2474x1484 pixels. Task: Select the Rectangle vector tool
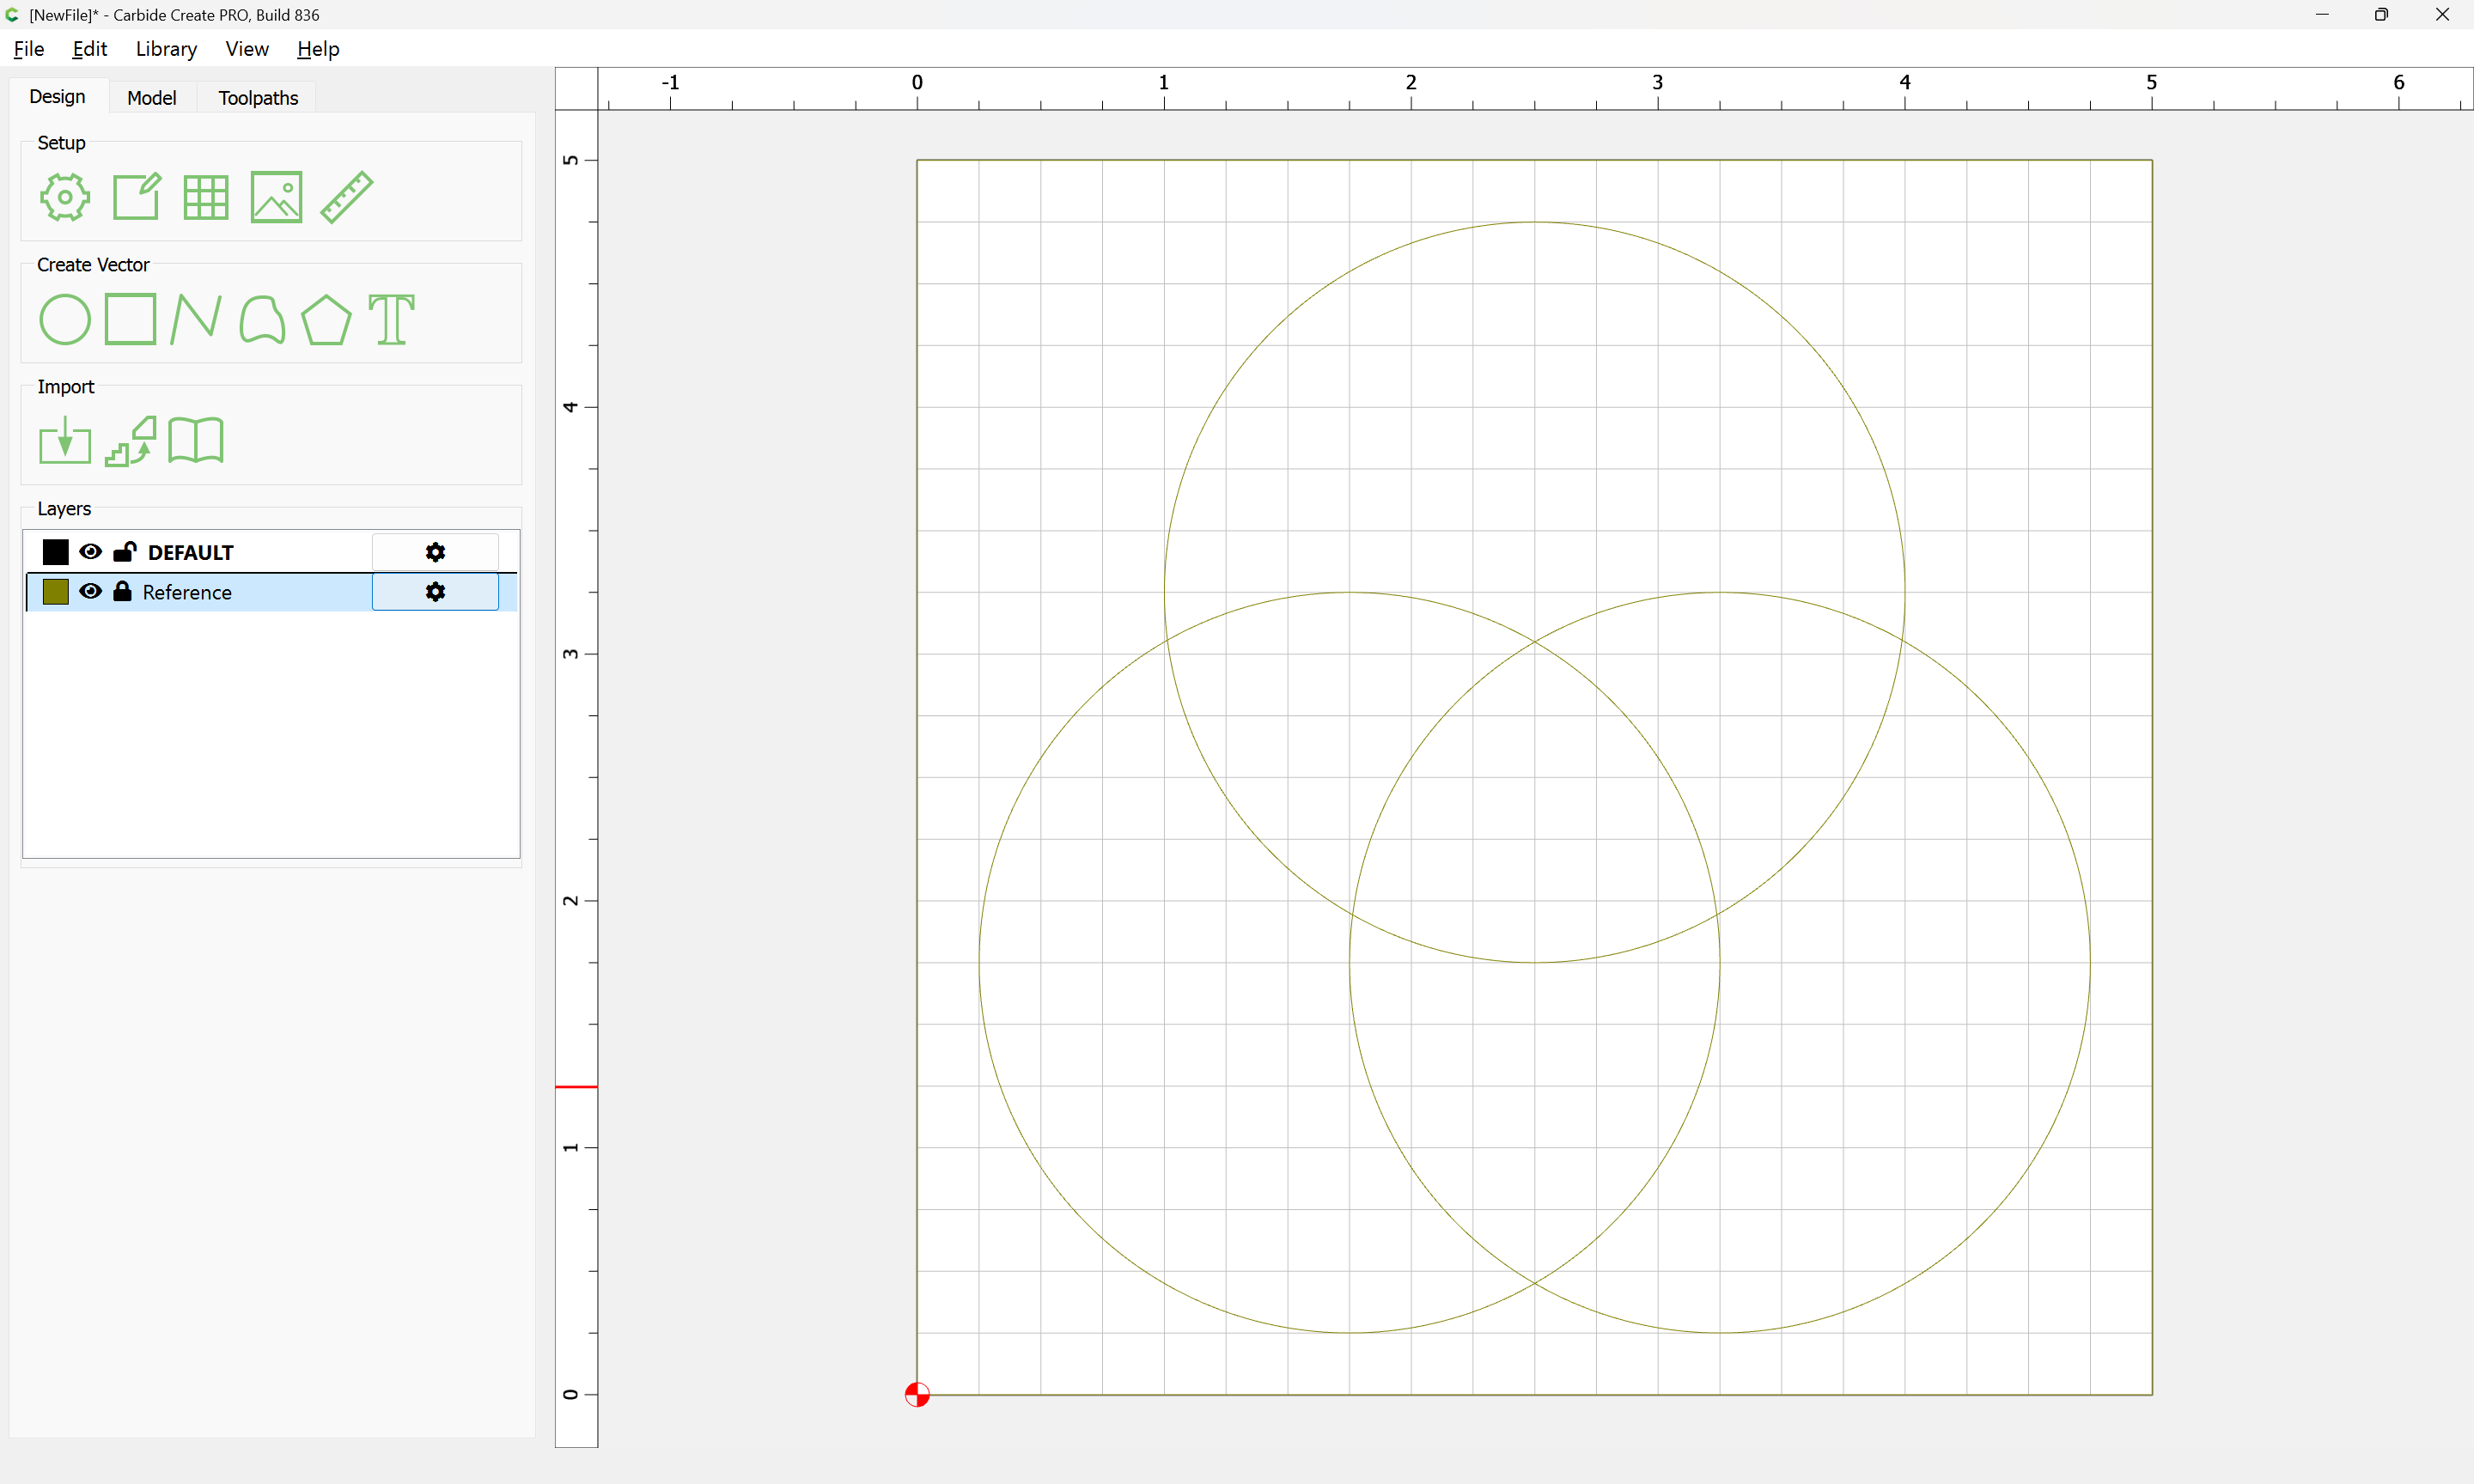pos(131,319)
